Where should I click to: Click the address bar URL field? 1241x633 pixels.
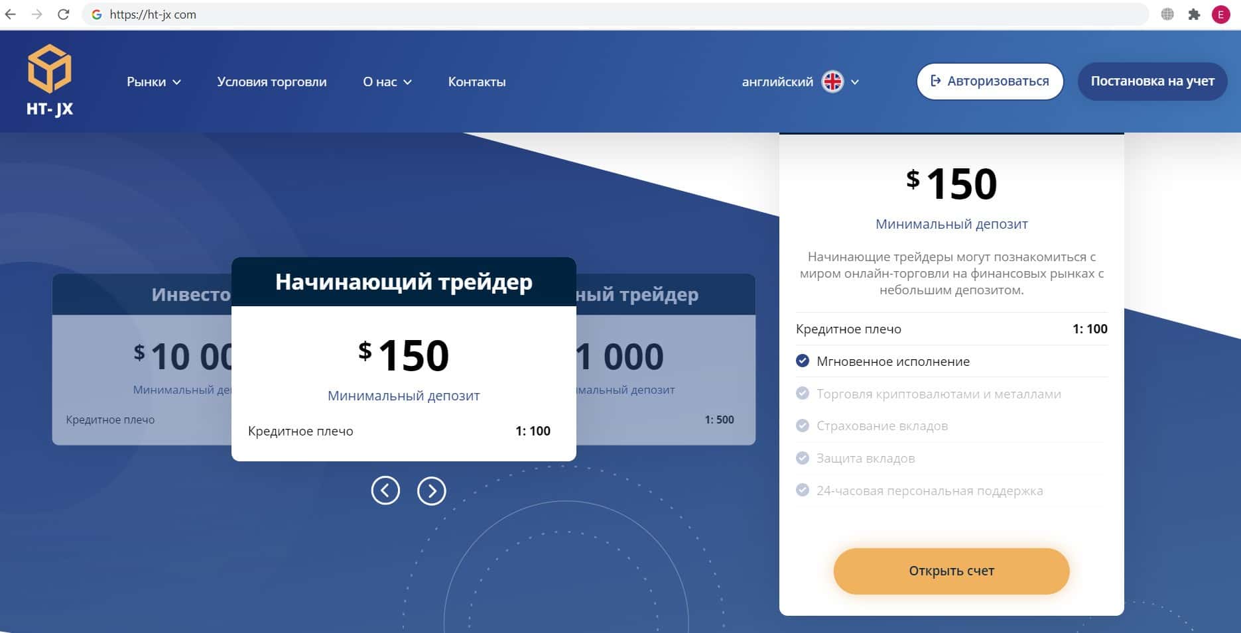[x=615, y=14]
